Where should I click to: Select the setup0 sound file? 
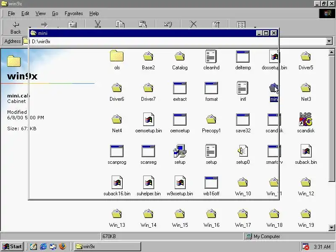243,155
